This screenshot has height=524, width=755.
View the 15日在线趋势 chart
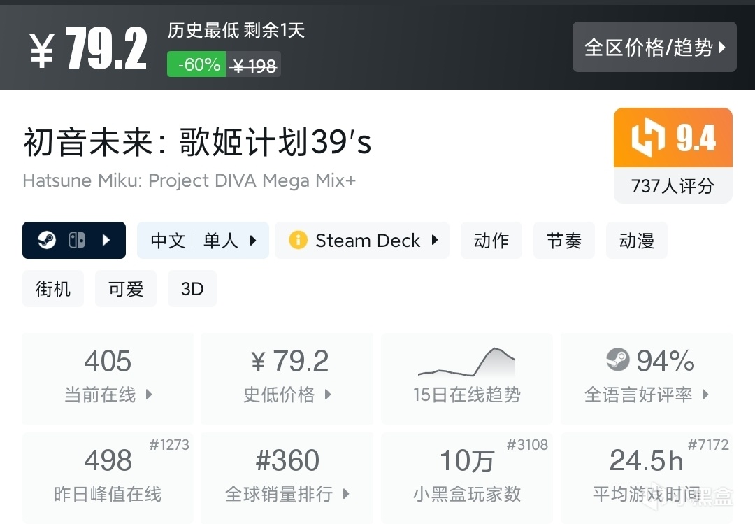[466, 378]
